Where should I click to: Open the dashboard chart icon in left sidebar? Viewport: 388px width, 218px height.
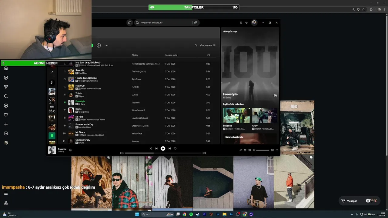(x=6, y=134)
